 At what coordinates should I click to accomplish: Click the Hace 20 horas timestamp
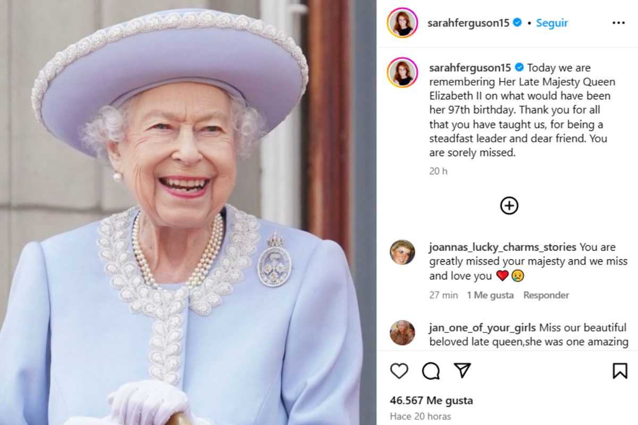[420, 416]
